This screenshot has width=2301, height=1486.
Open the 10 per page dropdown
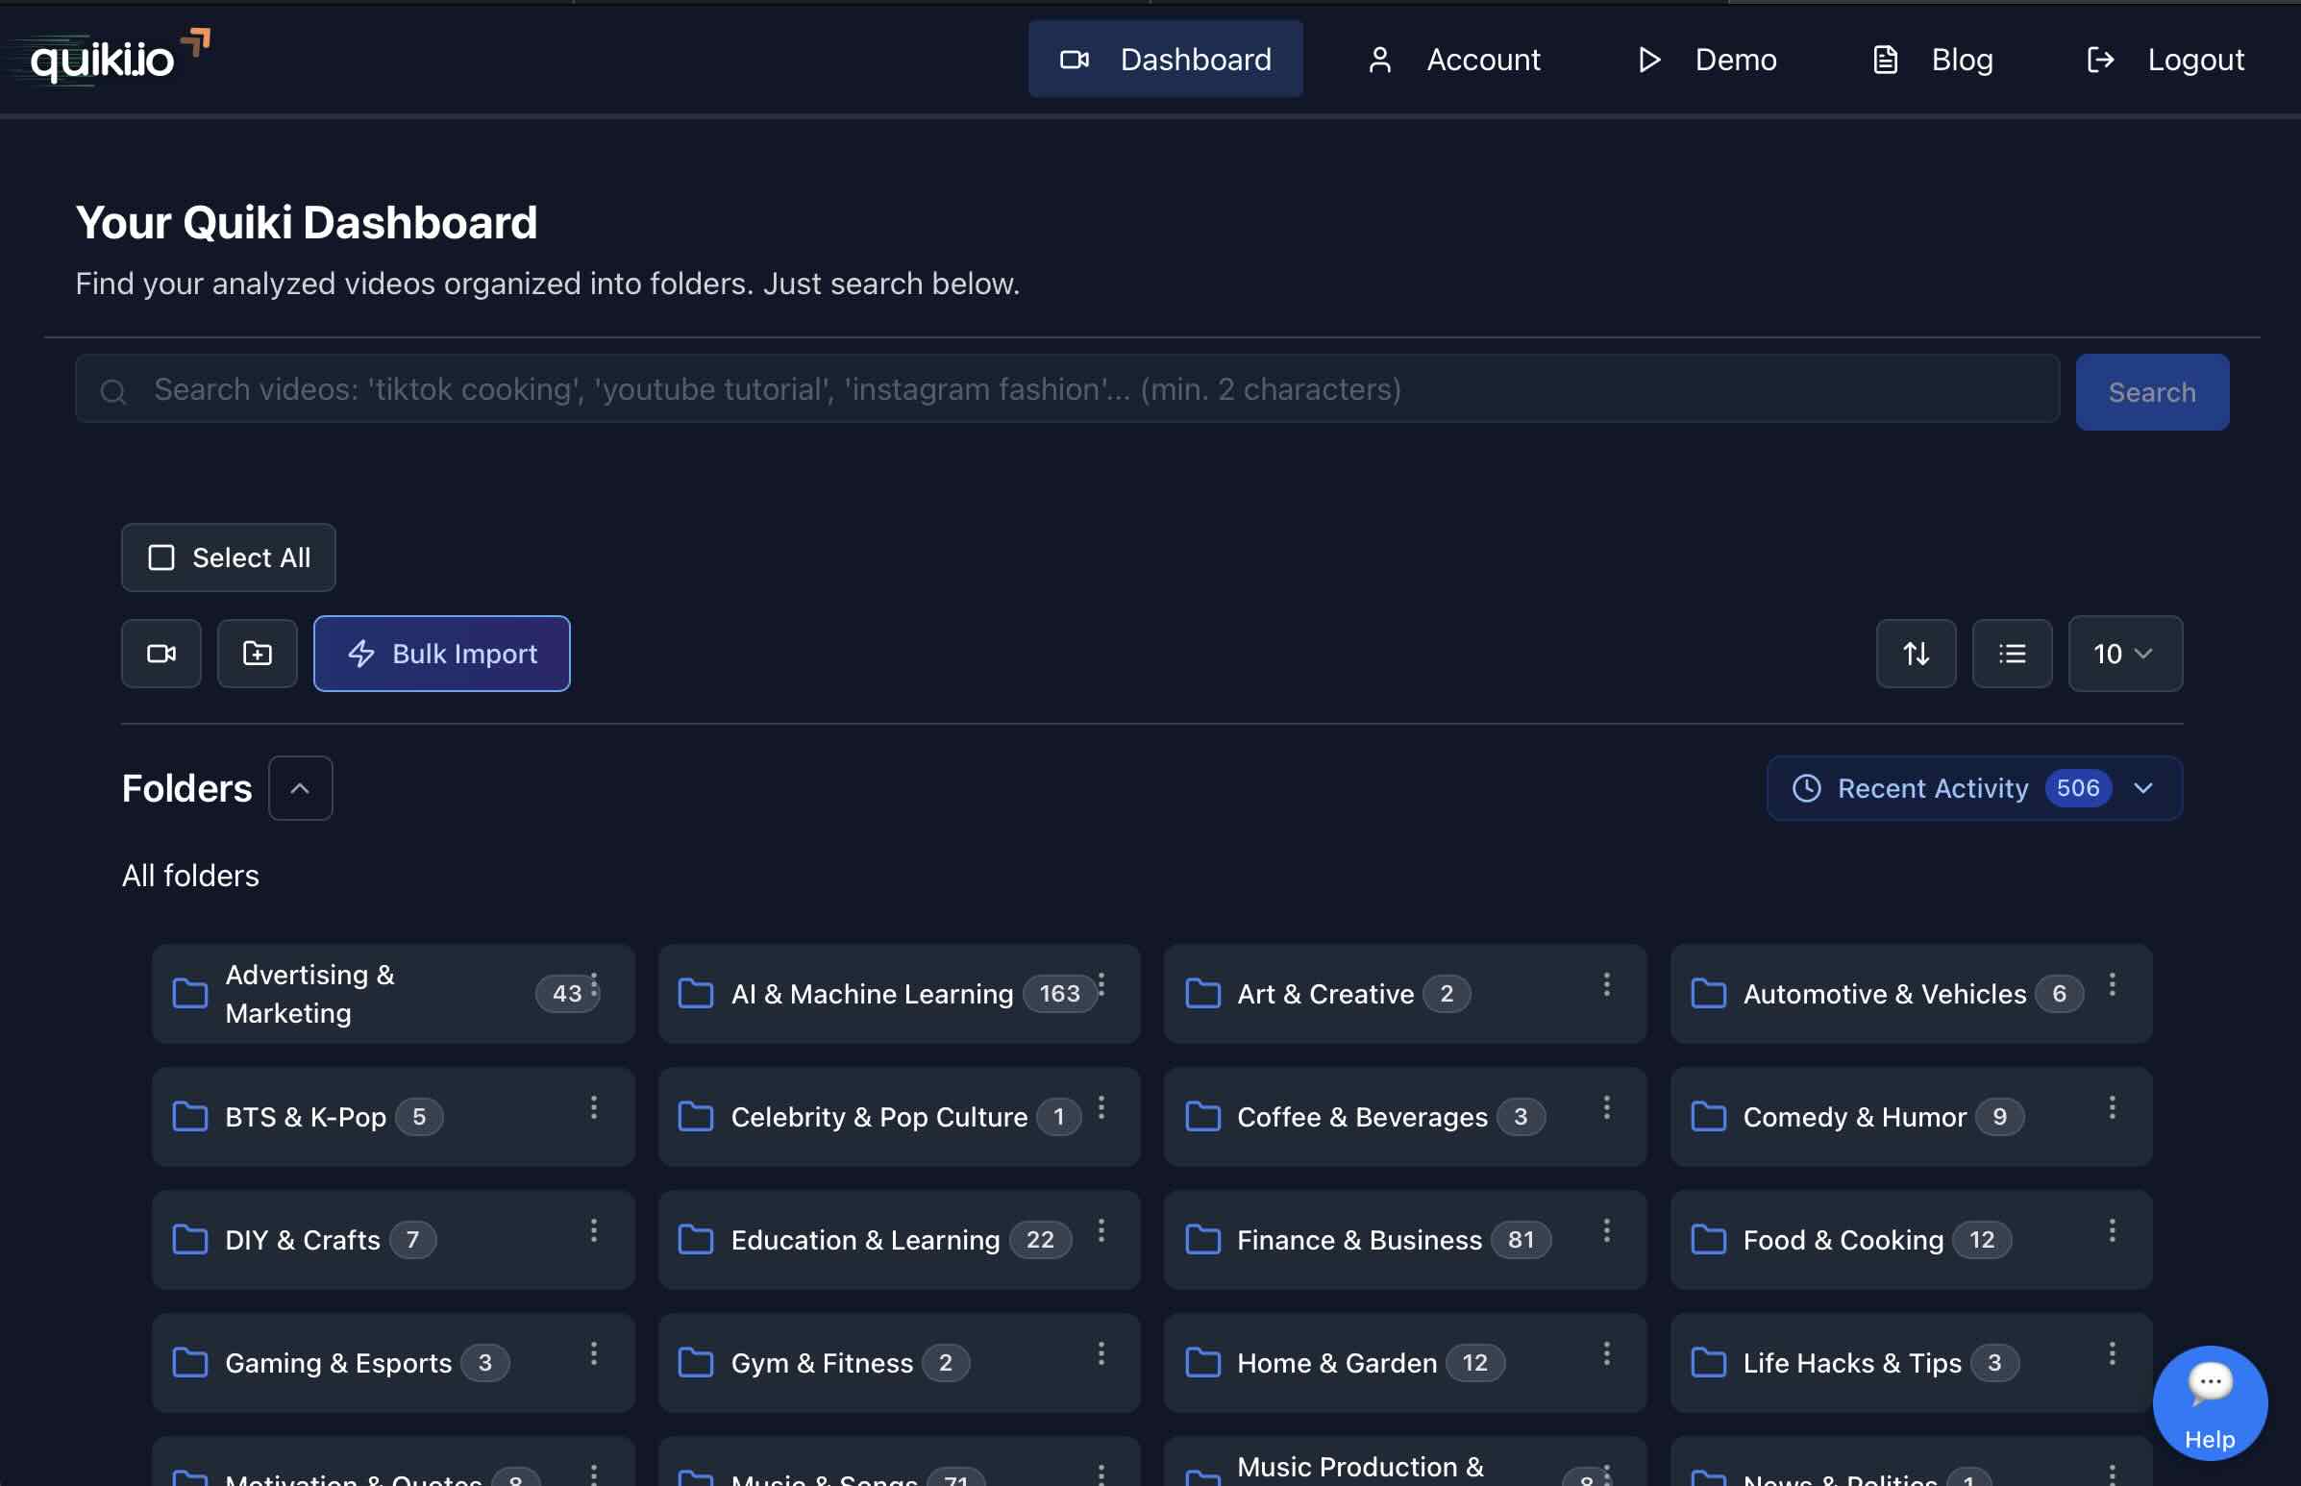click(2124, 654)
